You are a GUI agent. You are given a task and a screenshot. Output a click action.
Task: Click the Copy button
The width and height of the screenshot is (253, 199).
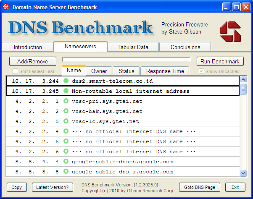click(17, 187)
